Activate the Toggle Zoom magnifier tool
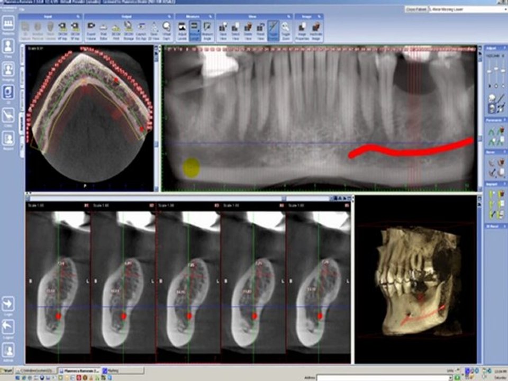This screenshot has width=508, height=381. point(286,31)
